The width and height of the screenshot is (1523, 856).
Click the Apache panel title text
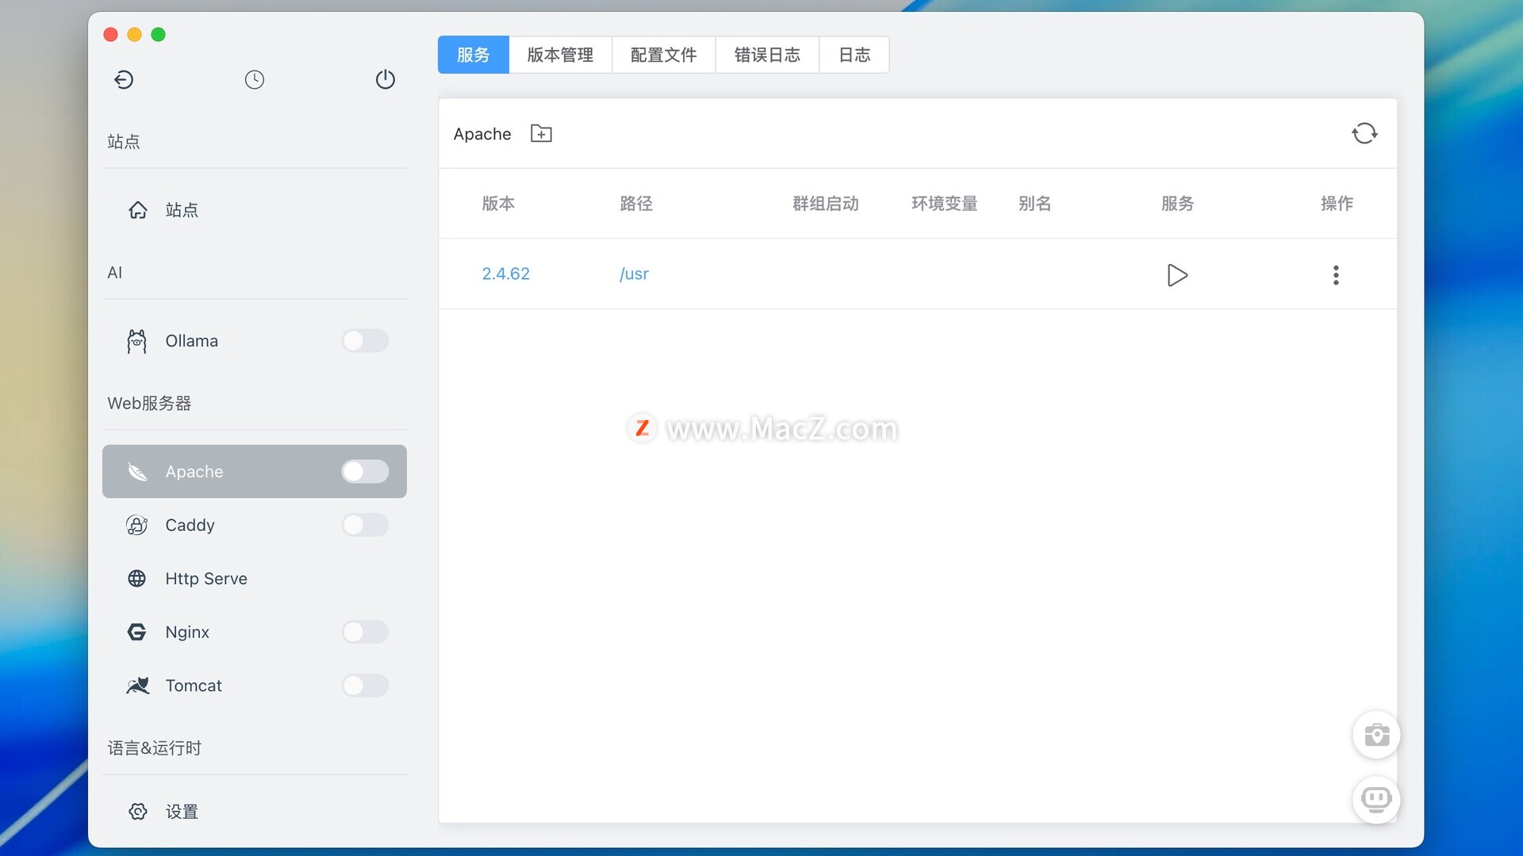click(x=482, y=134)
